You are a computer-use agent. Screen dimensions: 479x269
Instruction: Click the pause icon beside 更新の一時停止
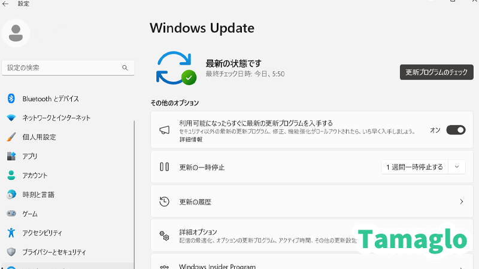164,167
